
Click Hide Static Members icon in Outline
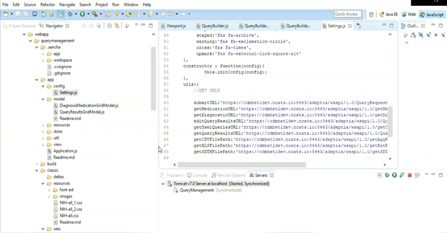tap(428, 35)
